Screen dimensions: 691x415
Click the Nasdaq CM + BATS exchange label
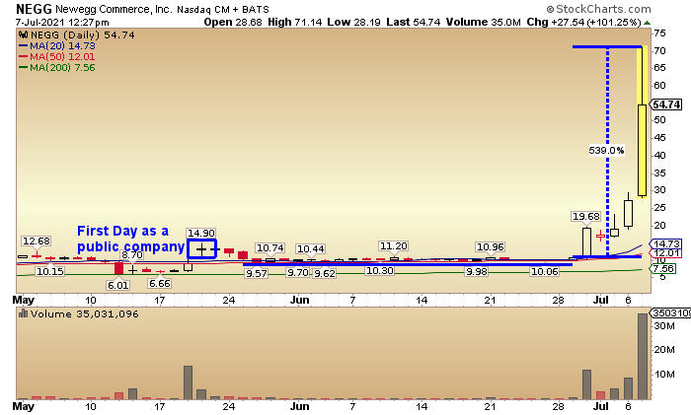[222, 9]
